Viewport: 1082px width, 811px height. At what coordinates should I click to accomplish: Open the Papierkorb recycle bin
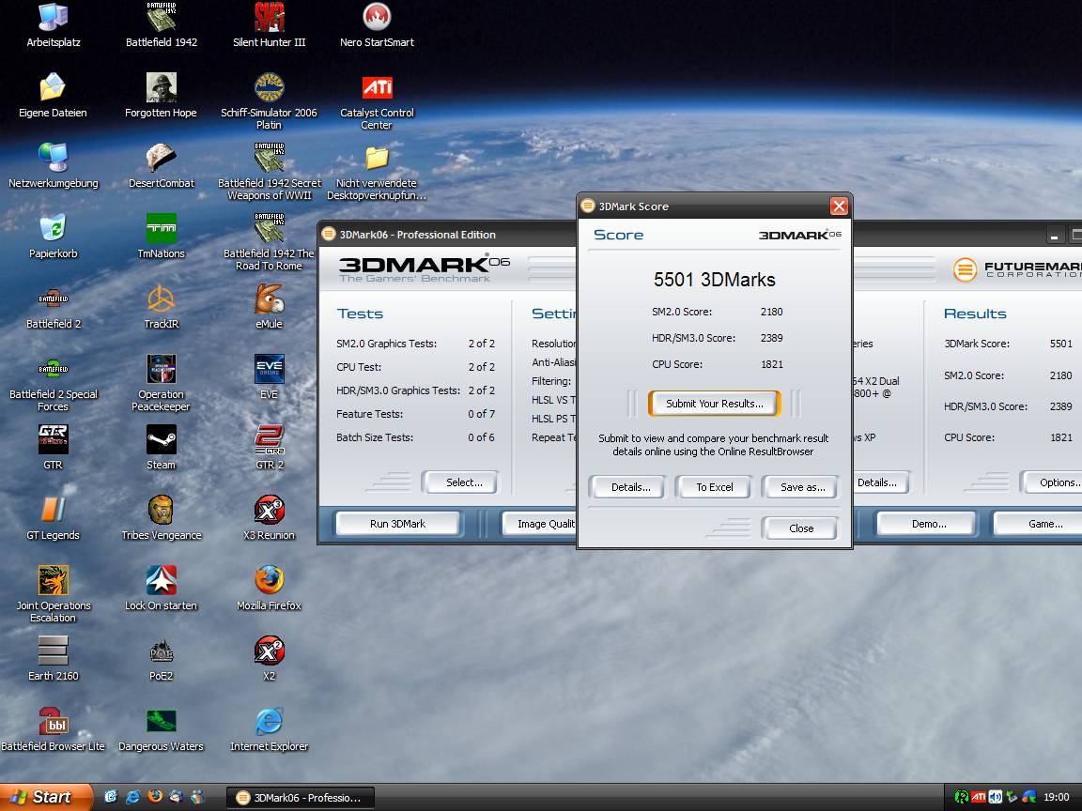point(54,237)
